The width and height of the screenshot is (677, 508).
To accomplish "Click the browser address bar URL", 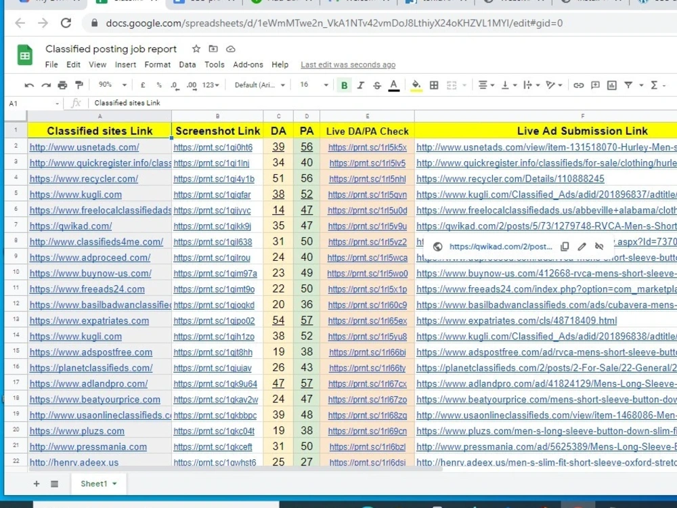I will tap(334, 23).
